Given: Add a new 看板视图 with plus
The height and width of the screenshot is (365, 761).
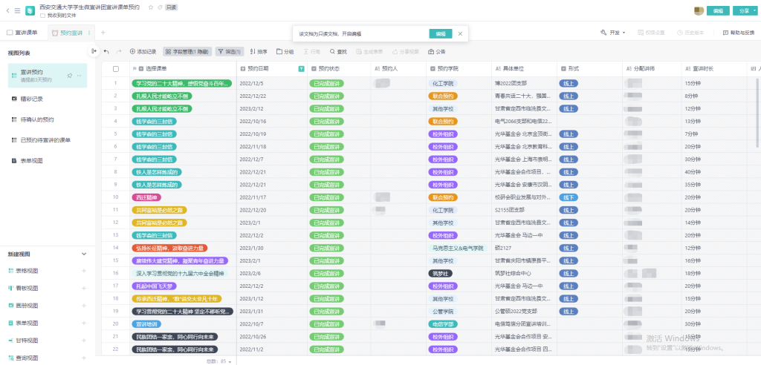Looking at the screenshot, I should tap(84, 289).
